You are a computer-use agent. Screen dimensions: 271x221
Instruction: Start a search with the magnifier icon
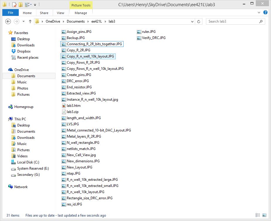pyautogui.click(x=260, y=21)
